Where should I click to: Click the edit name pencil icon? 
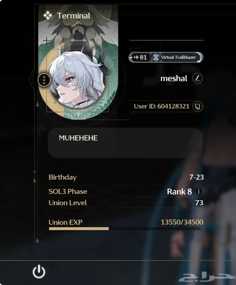198,79
